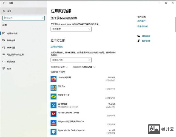The image size is (176, 137).
Task: Click the 获取帮助 chat bubble icon
Action: pos(139,36)
